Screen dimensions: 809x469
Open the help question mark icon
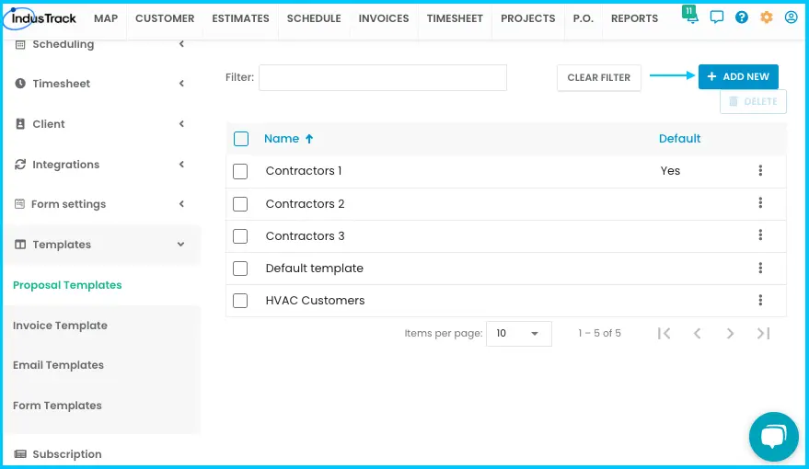coord(742,17)
